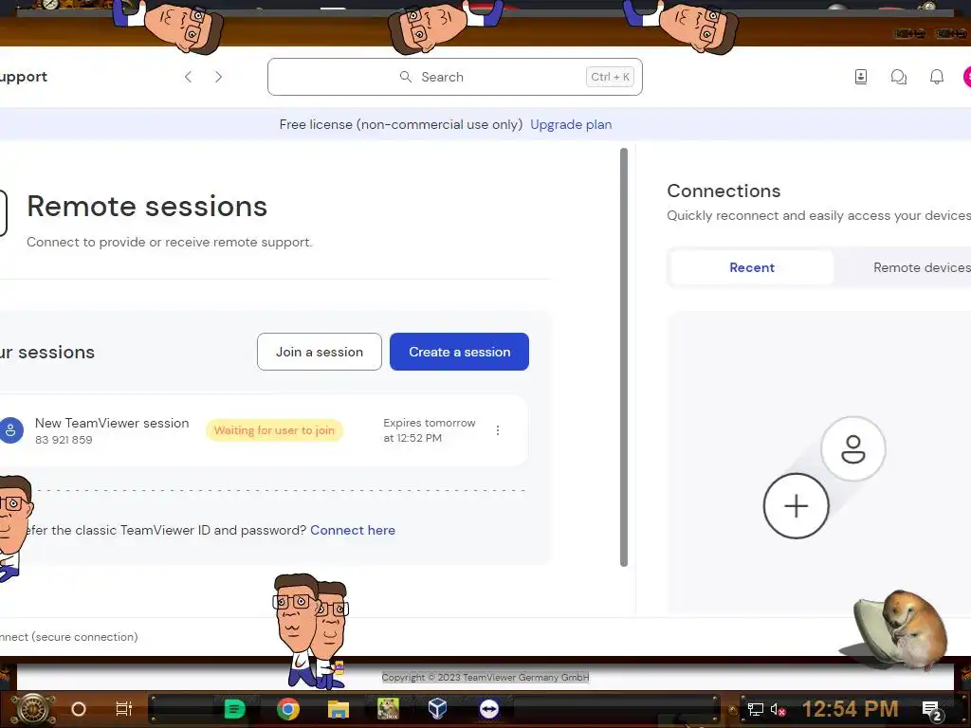Click the plus circle in Connections
Viewport: 971px width, 728px height.
tap(796, 506)
